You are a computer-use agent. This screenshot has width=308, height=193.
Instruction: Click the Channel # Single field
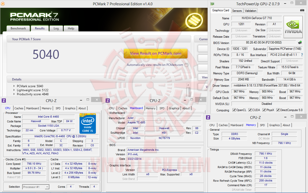point(284,134)
